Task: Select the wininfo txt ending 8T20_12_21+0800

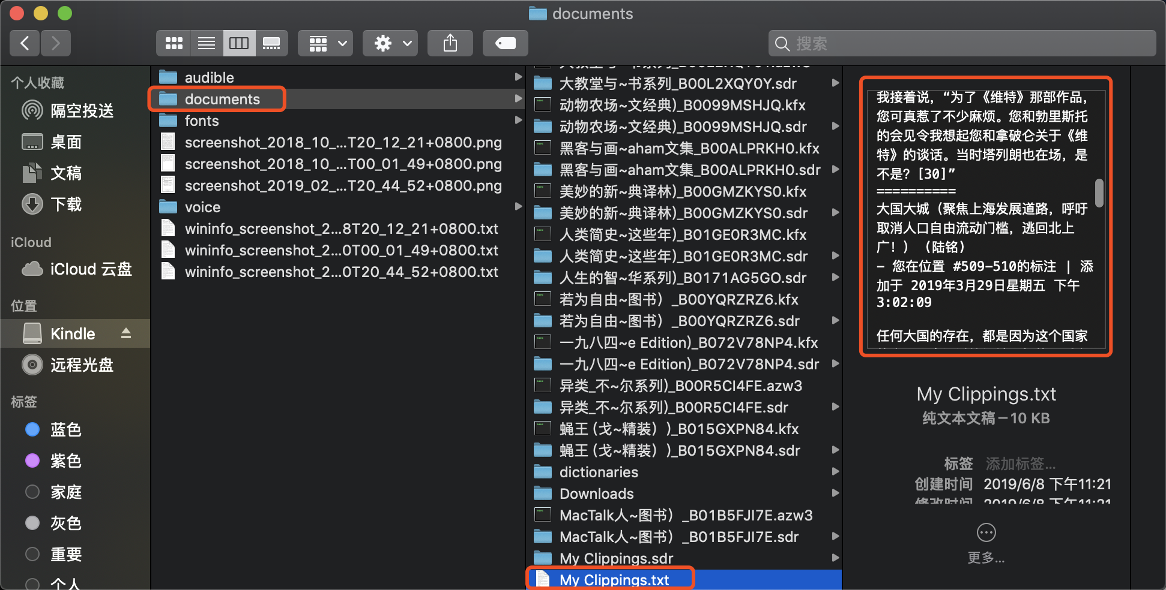Action: point(337,228)
